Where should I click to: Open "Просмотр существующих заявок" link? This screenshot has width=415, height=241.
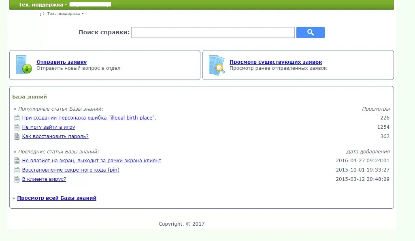(276, 62)
